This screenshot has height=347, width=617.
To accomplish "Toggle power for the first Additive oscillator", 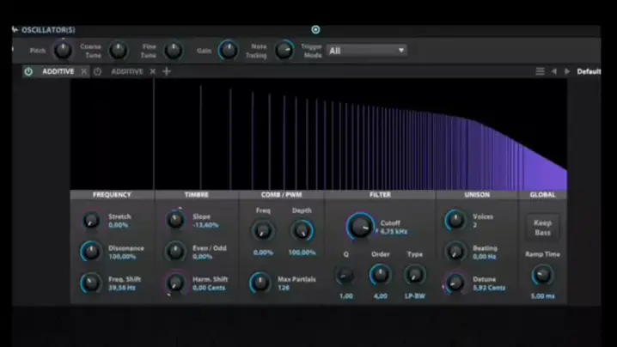I will coord(28,71).
